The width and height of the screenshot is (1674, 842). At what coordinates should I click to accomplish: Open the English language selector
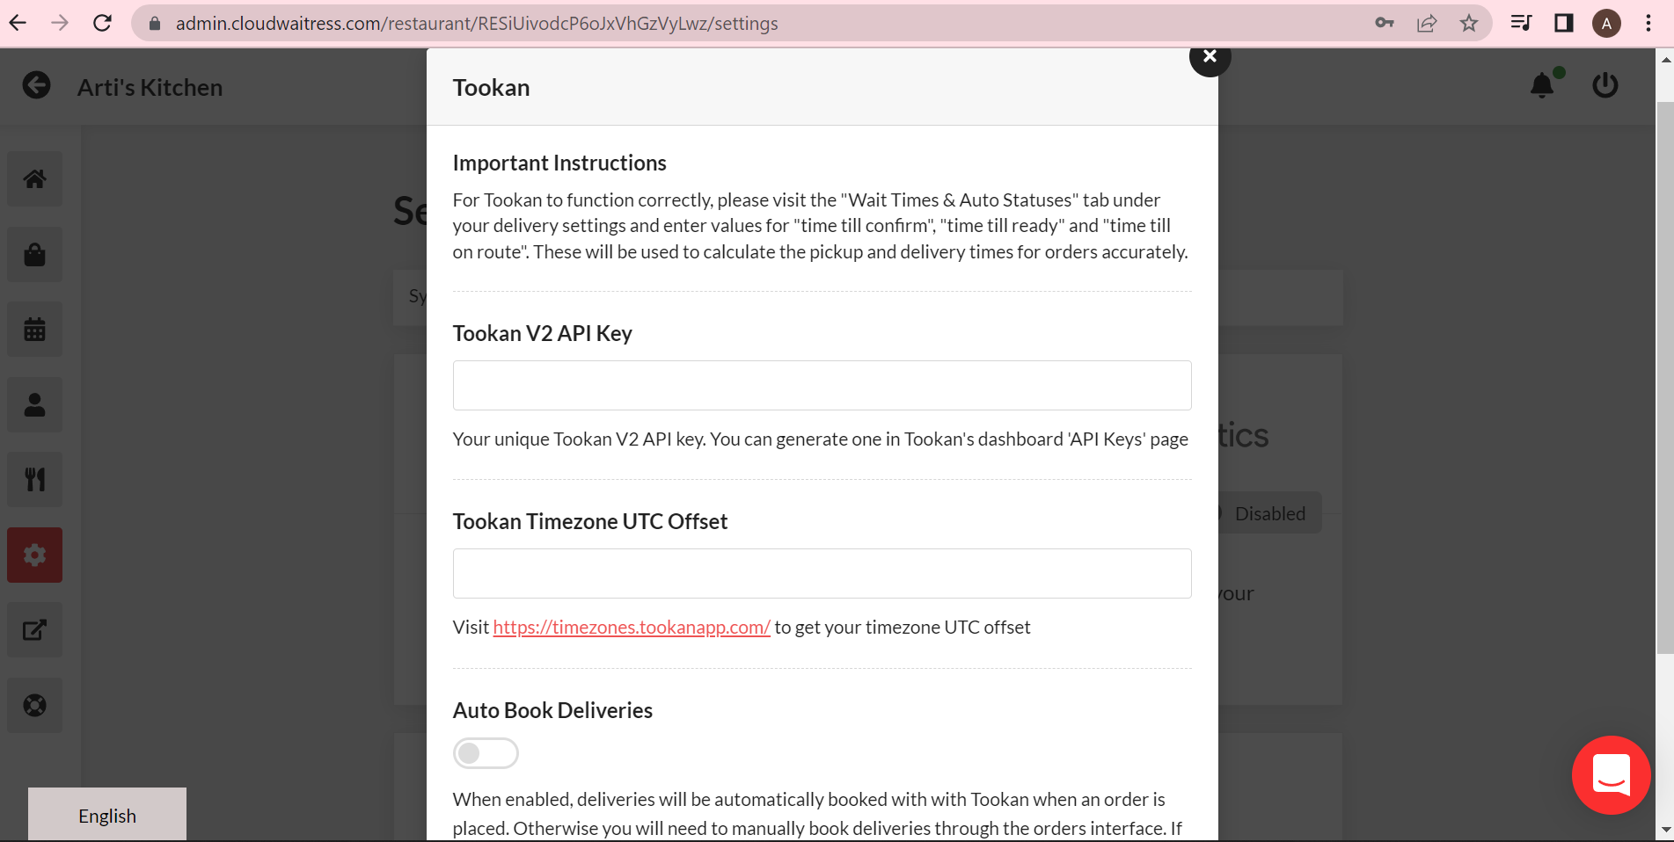106,815
